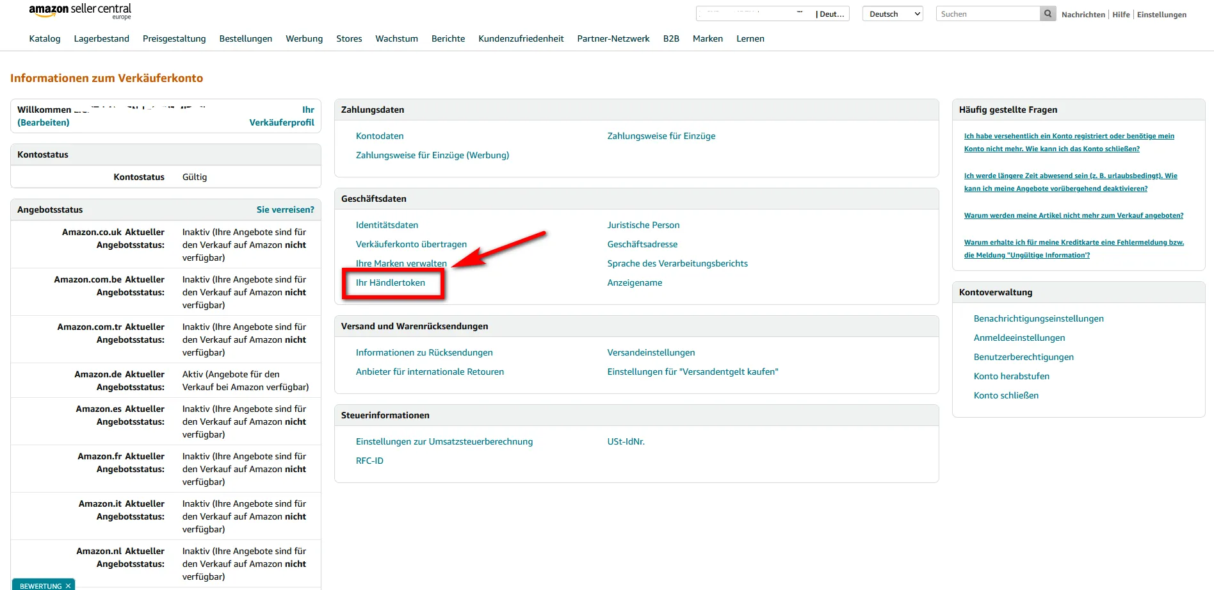1214x590 pixels.
Task: Open the Juristische Person link
Action: click(x=643, y=225)
